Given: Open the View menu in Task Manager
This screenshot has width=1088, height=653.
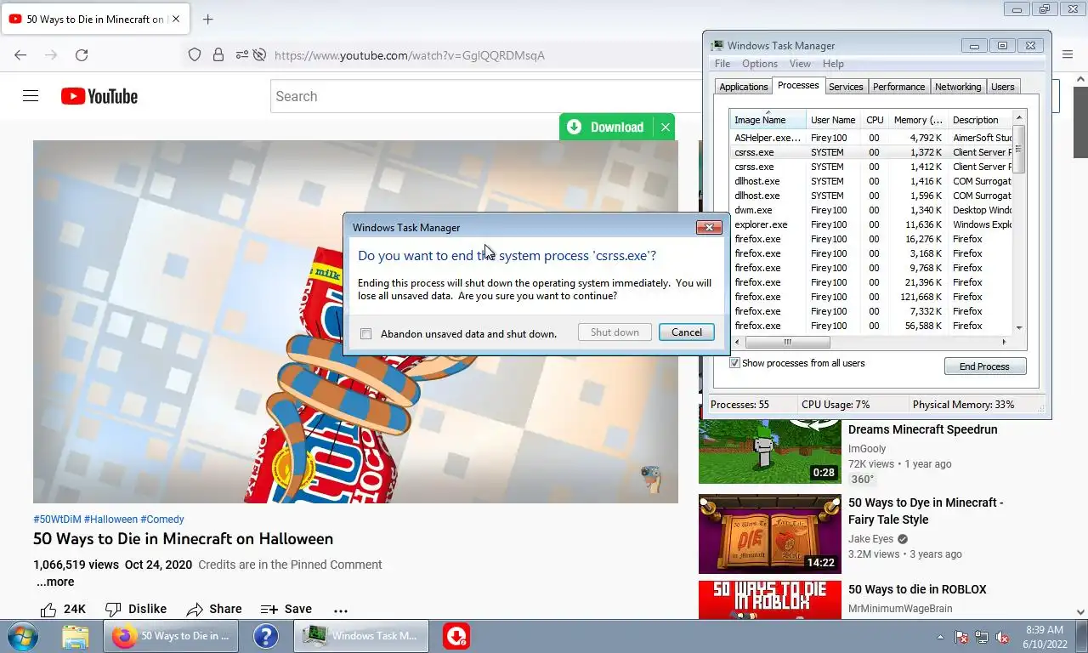Looking at the screenshot, I should click(x=800, y=64).
